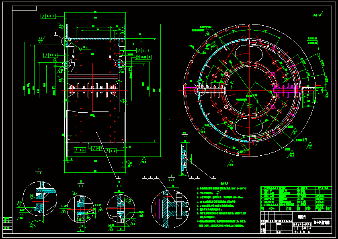This screenshot has height=239, width=338.
Task: Select the magenta bolt group right of the plan view's center
Action: pyautogui.click(x=286, y=90)
